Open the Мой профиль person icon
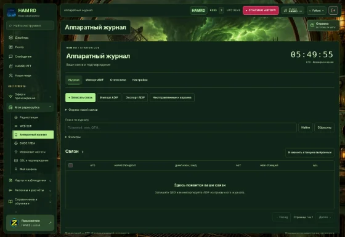This screenshot has width=345, height=237. (x=16, y=169)
